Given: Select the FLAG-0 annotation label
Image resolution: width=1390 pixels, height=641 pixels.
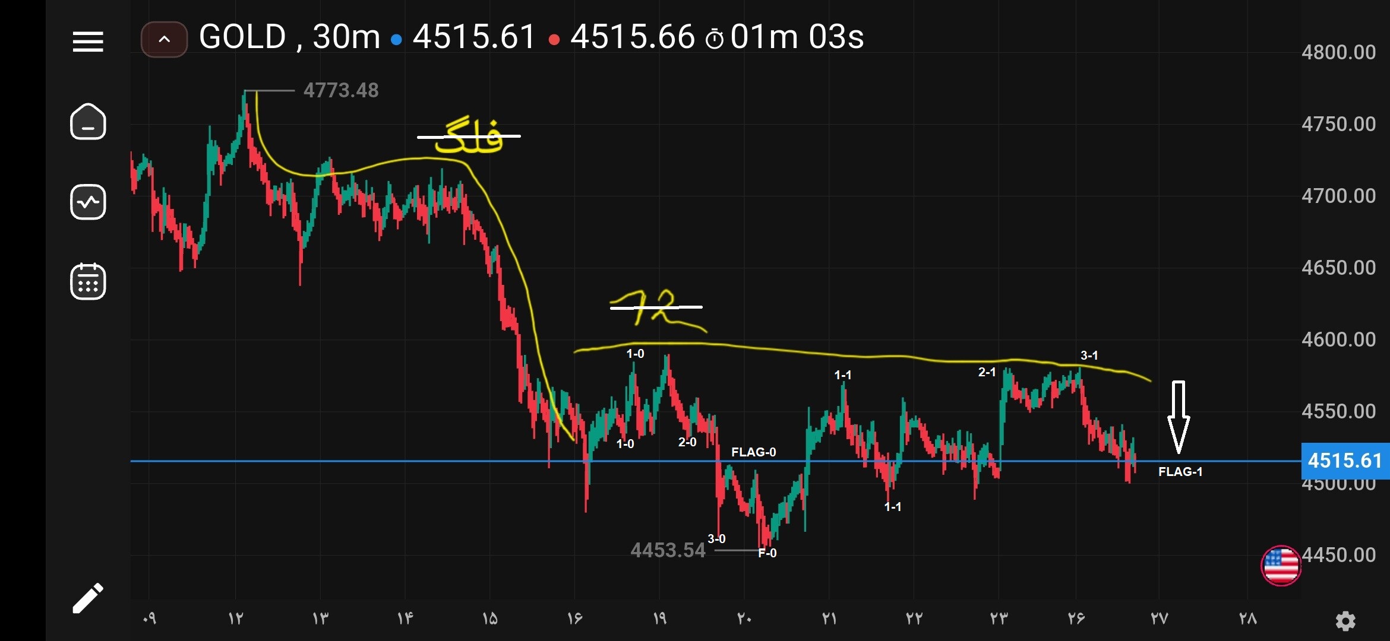Looking at the screenshot, I should 754,452.
